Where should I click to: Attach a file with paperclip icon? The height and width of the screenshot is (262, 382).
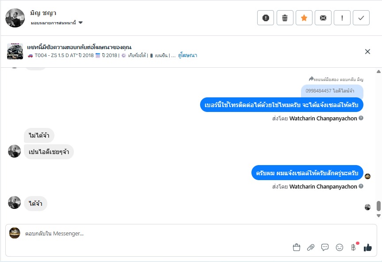pos(311,247)
